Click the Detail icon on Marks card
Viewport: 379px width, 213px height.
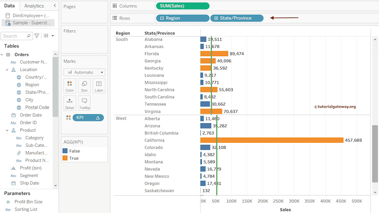[70, 103]
